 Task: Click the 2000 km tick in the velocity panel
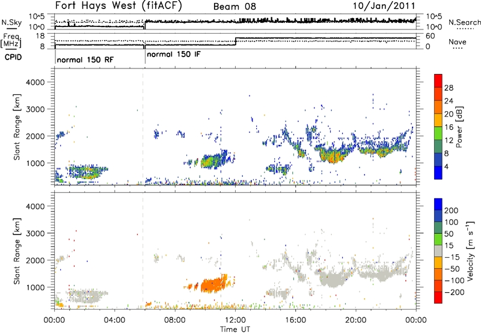click(x=35, y=260)
